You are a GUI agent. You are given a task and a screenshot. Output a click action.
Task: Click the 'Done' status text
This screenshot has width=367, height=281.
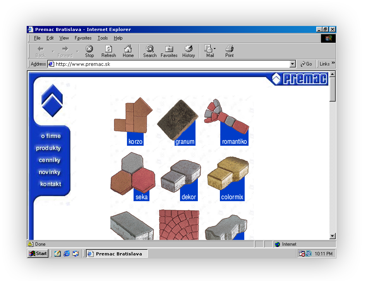tap(40, 244)
